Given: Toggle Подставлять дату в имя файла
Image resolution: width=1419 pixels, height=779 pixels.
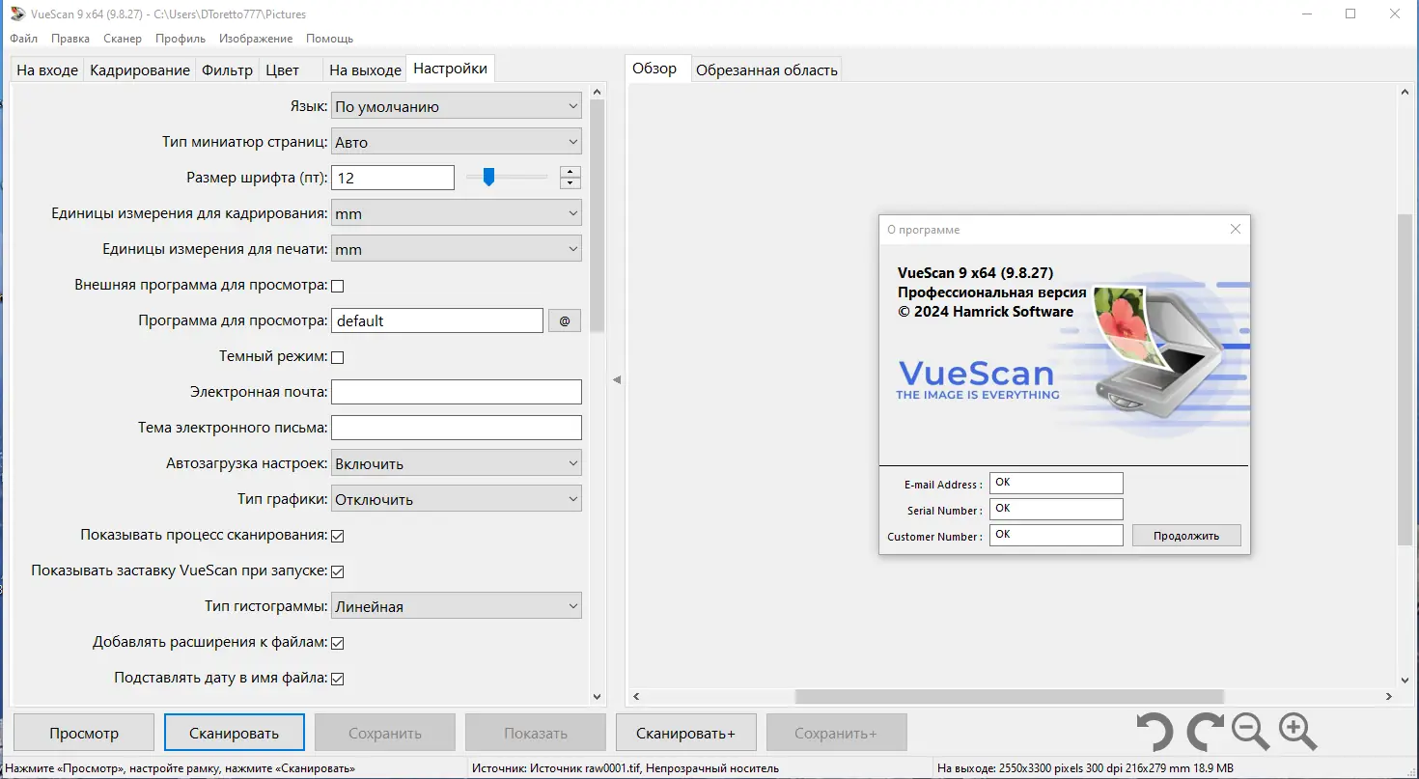Looking at the screenshot, I should (x=337, y=678).
